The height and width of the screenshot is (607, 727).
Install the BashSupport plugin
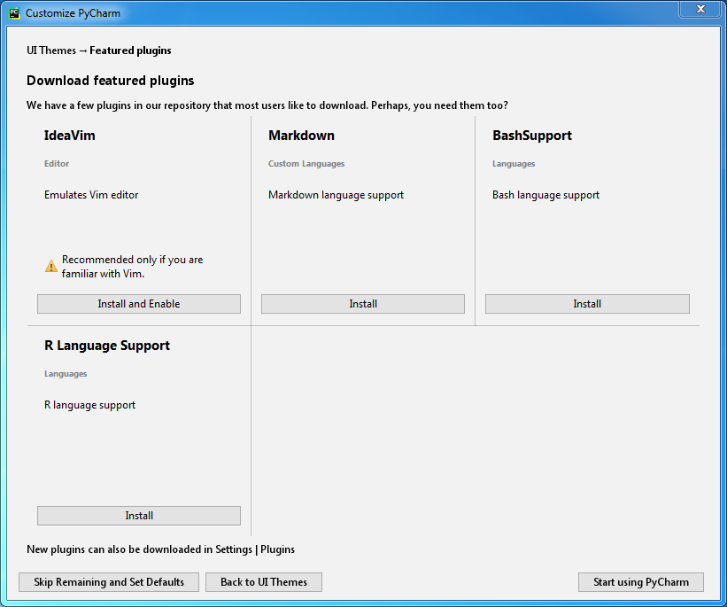[x=587, y=304]
